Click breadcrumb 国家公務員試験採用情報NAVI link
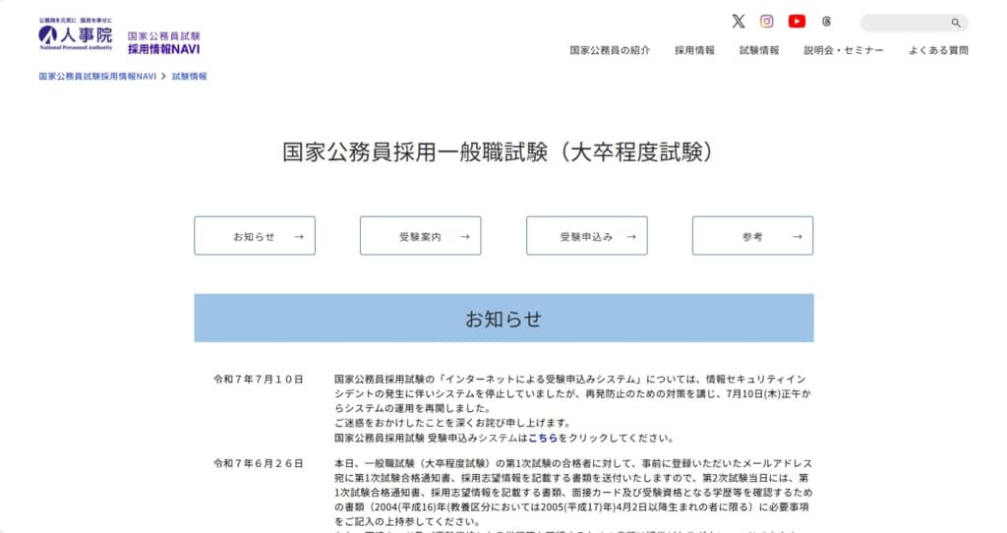Screen dimensions: 1007x533 (97, 76)
